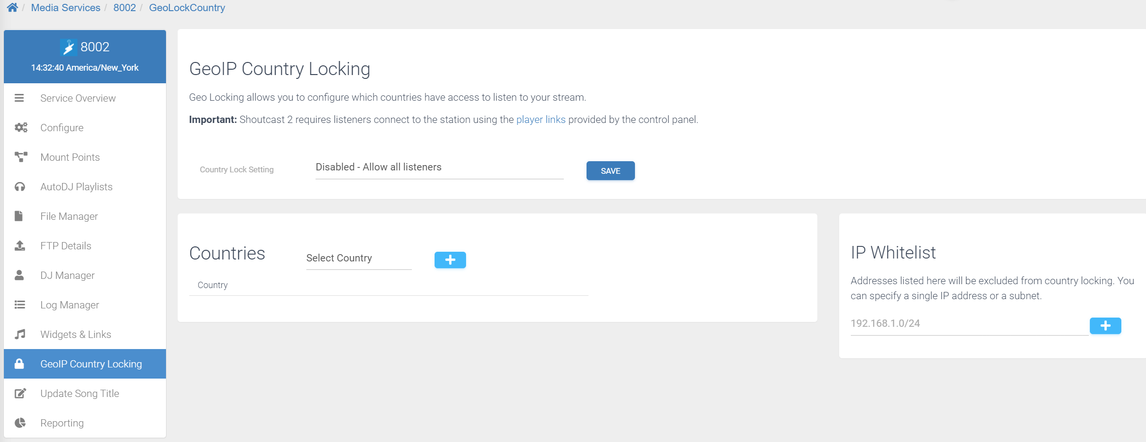Click the AutoDJ Playlists headphones icon
The height and width of the screenshot is (442, 1146).
click(x=20, y=186)
